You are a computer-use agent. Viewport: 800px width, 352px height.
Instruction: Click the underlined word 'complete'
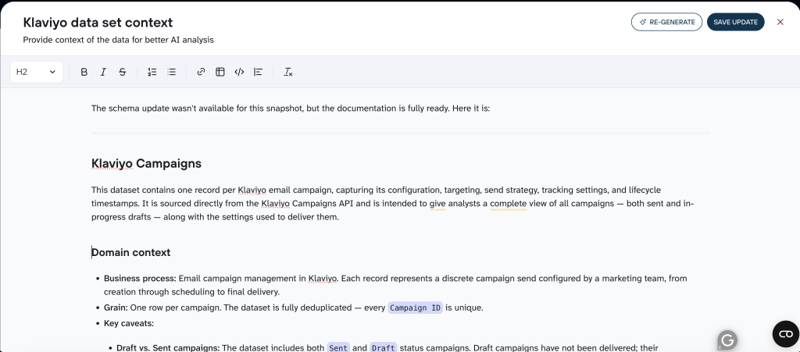click(508, 204)
